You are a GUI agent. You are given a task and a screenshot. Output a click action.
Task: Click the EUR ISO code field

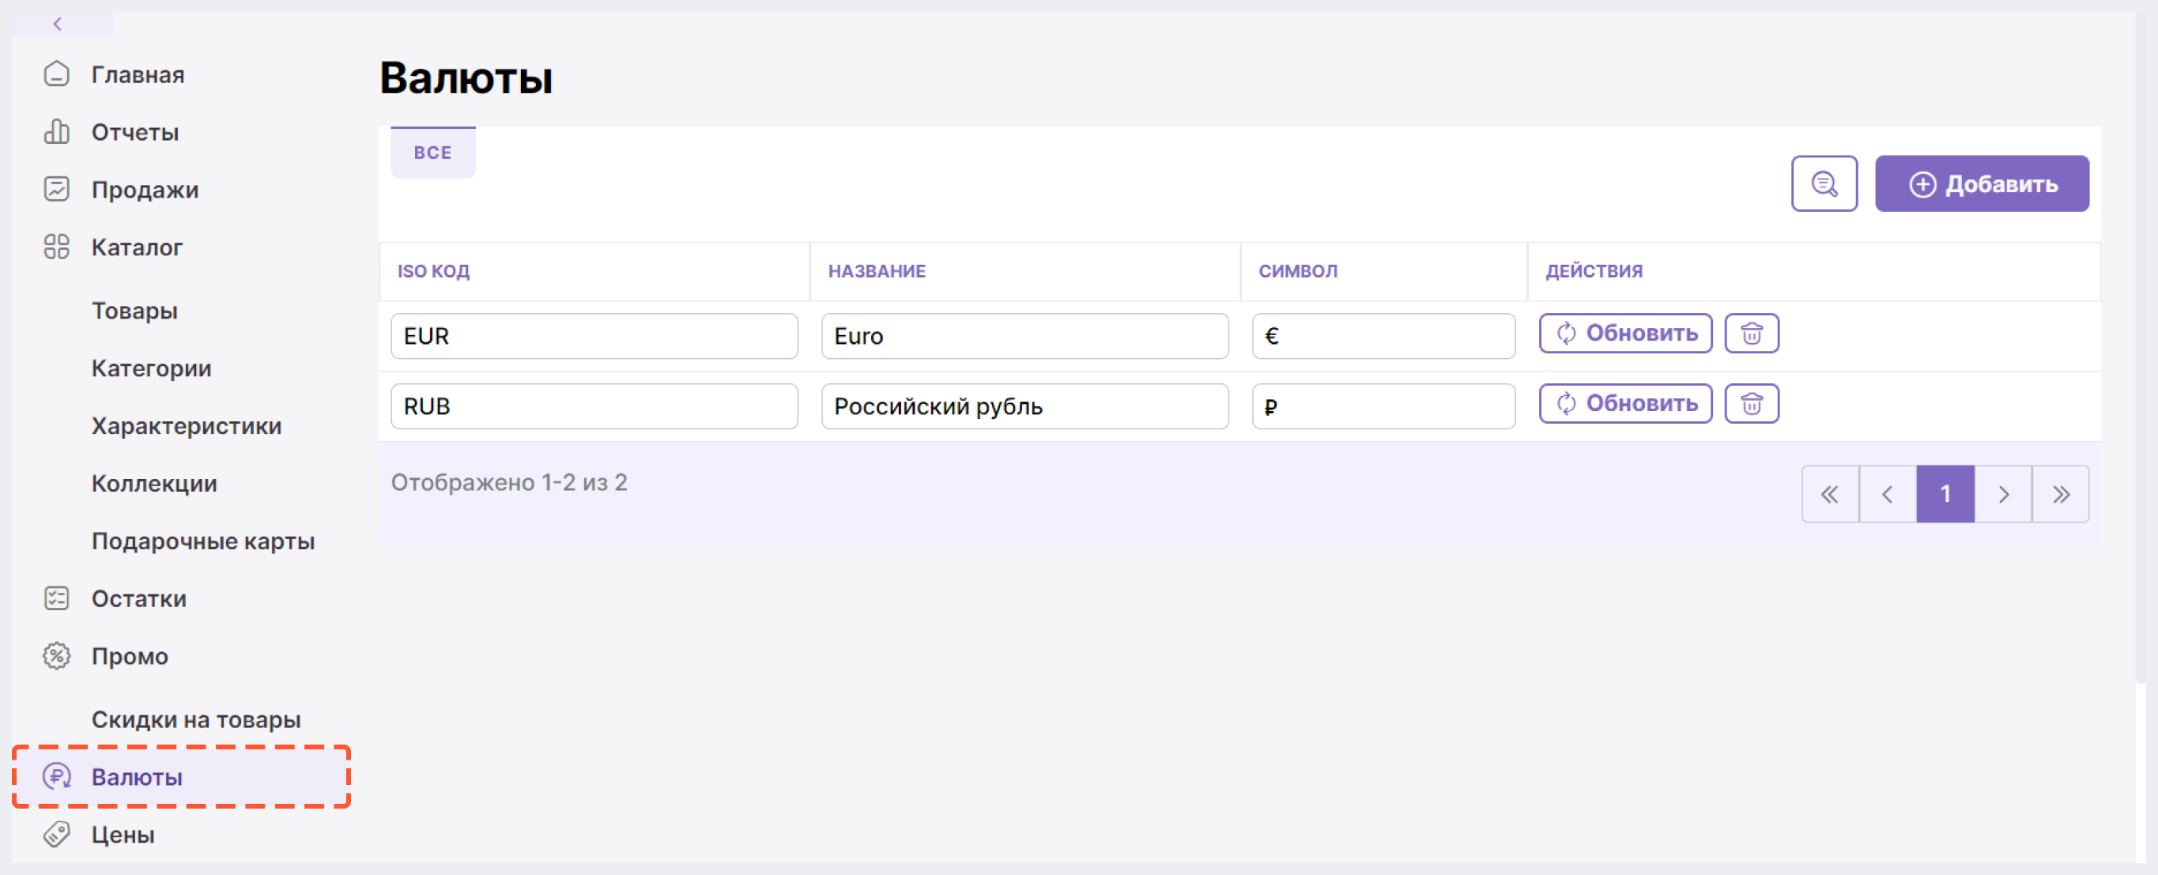point(594,336)
